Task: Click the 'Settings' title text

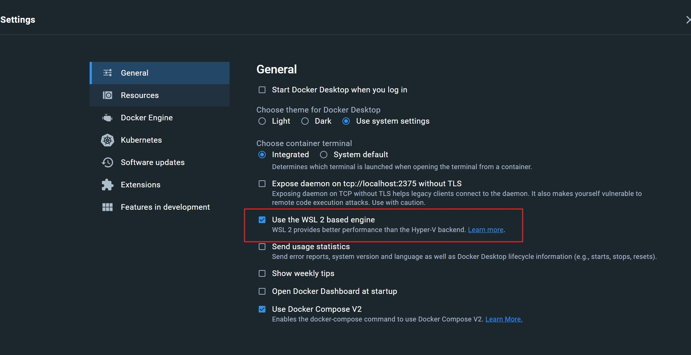Action: 18,20
